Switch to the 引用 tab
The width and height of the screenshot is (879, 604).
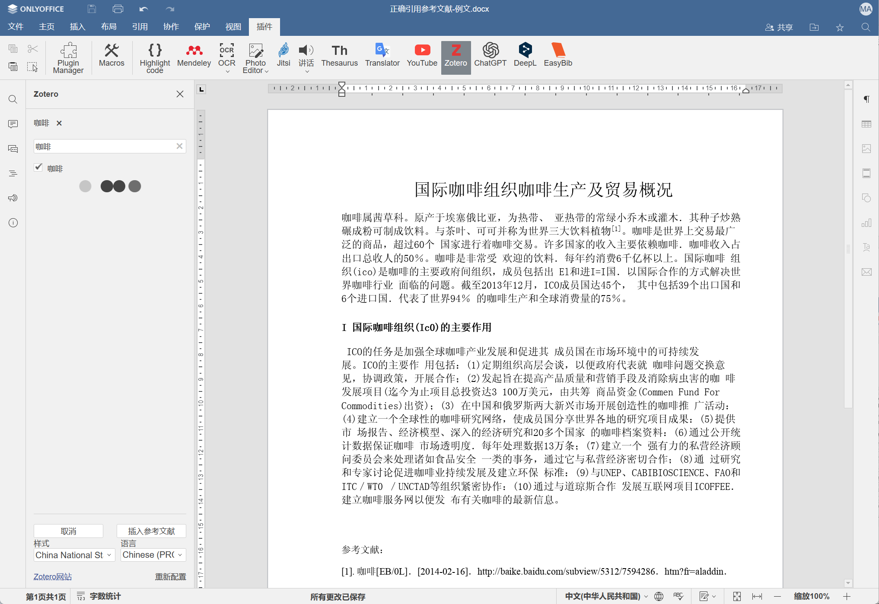(140, 27)
